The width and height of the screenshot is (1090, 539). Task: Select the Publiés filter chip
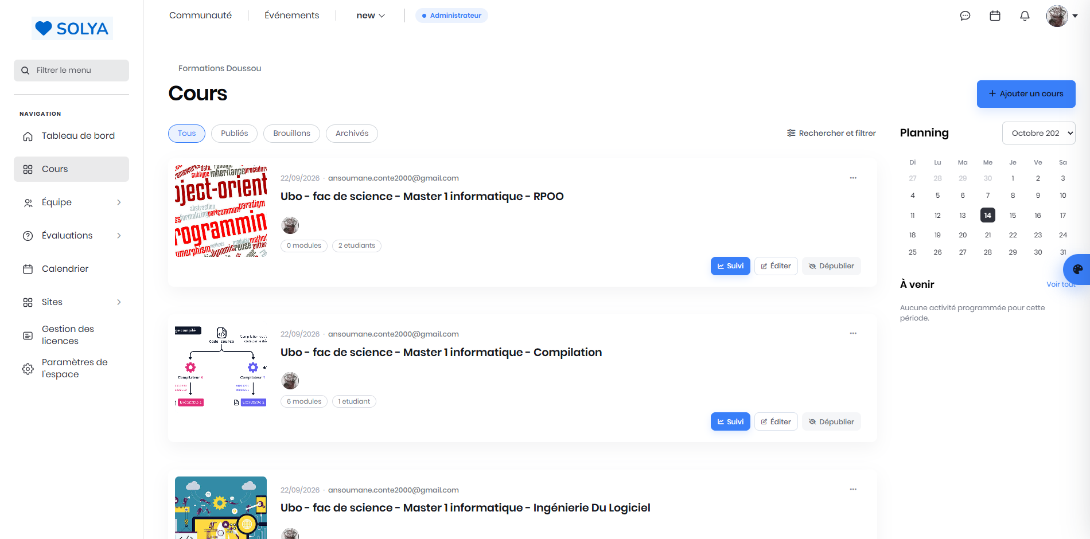pyautogui.click(x=235, y=134)
